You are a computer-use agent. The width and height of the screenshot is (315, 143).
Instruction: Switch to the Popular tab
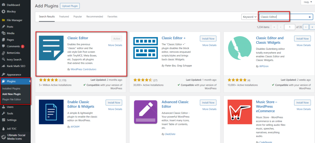click(x=78, y=17)
